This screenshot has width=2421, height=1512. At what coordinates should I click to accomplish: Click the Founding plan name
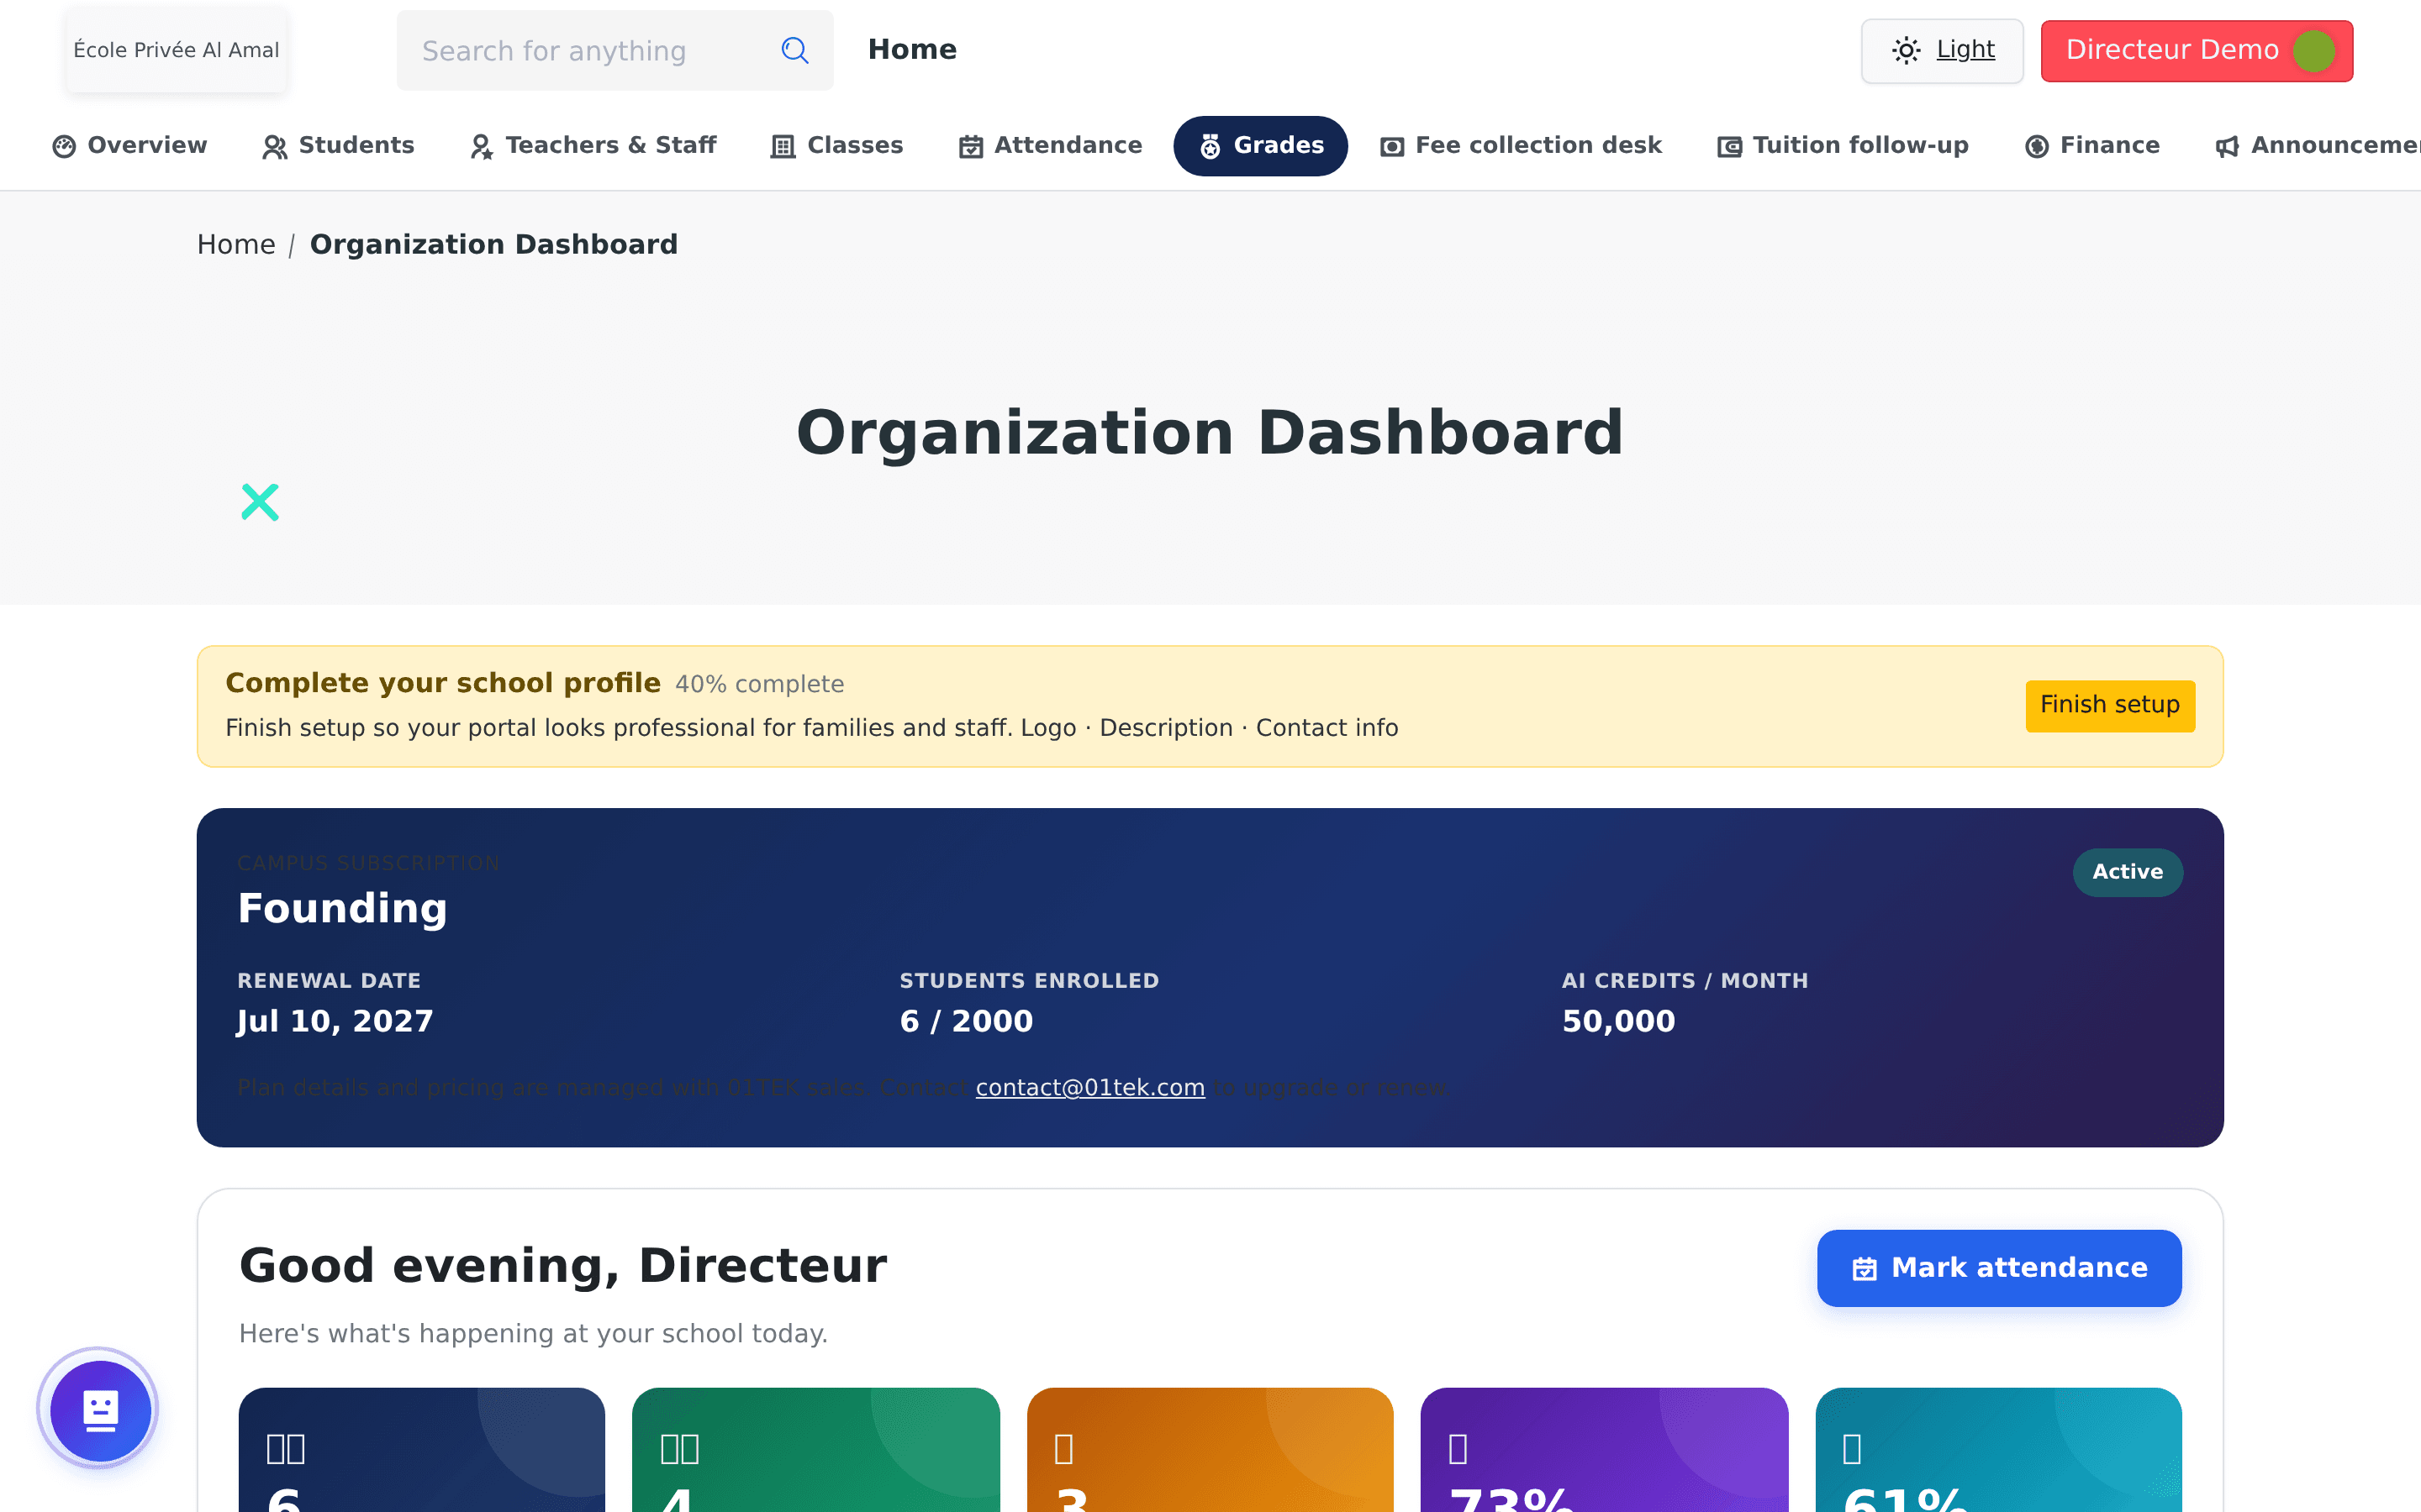[342, 908]
